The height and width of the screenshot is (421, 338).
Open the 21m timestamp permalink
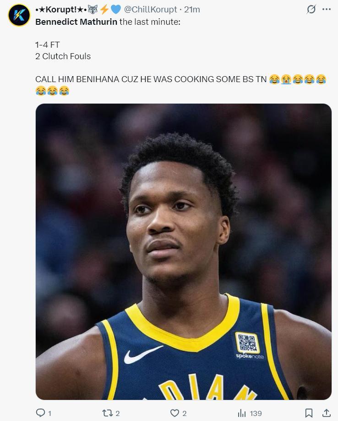click(192, 9)
